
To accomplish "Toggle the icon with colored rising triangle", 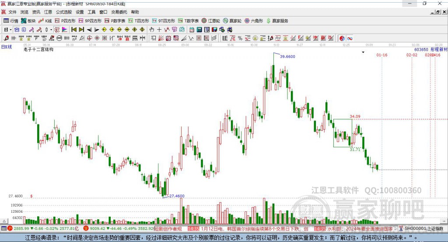I will click(65, 30).
